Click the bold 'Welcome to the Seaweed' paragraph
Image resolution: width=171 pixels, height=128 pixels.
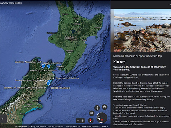pyautogui.click(x=139, y=68)
